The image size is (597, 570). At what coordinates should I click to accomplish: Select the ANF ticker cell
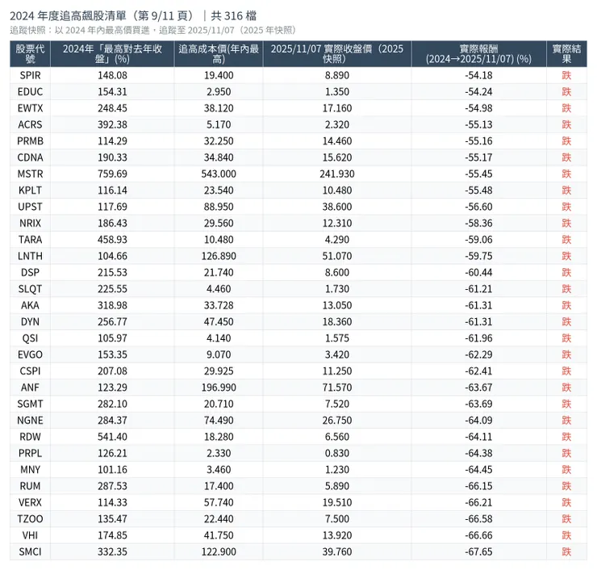30,387
